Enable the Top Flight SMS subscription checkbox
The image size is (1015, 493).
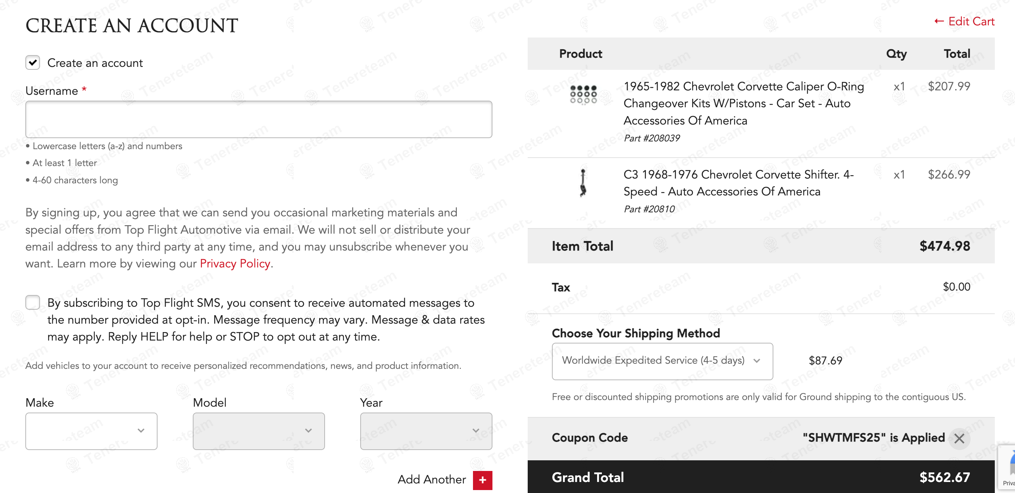[x=33, y=302]
